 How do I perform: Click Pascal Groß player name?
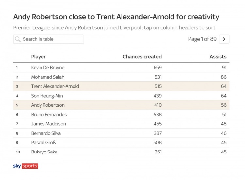[43, 142]
